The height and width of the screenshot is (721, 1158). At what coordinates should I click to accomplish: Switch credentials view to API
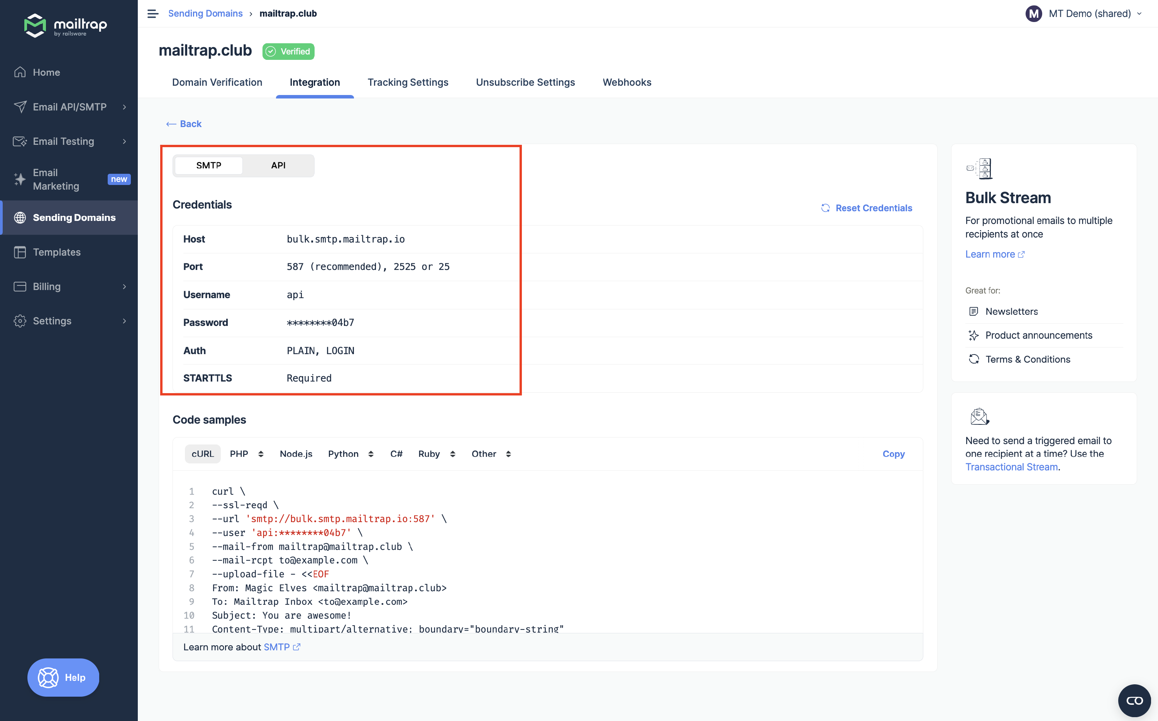[278, 165]
